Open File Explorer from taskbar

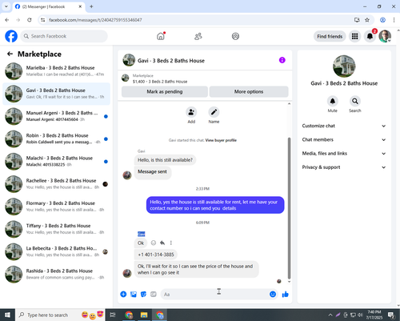[x=144, y=315]
